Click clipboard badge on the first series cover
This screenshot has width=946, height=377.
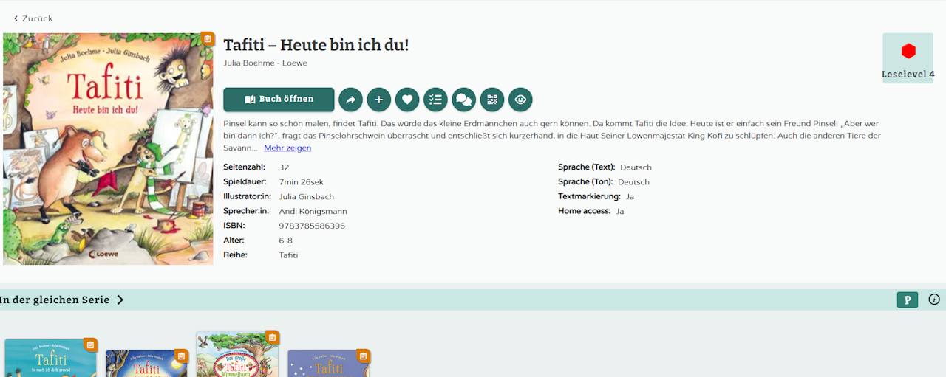coord(90,345)
